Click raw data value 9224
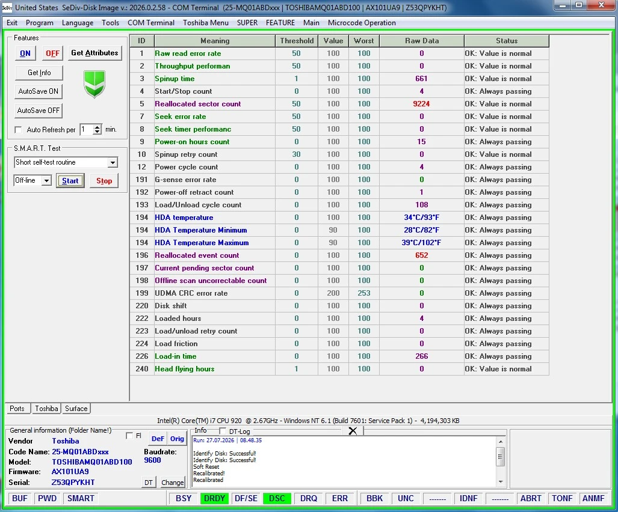Screen dimensions: 618x512 pos(421,104)
